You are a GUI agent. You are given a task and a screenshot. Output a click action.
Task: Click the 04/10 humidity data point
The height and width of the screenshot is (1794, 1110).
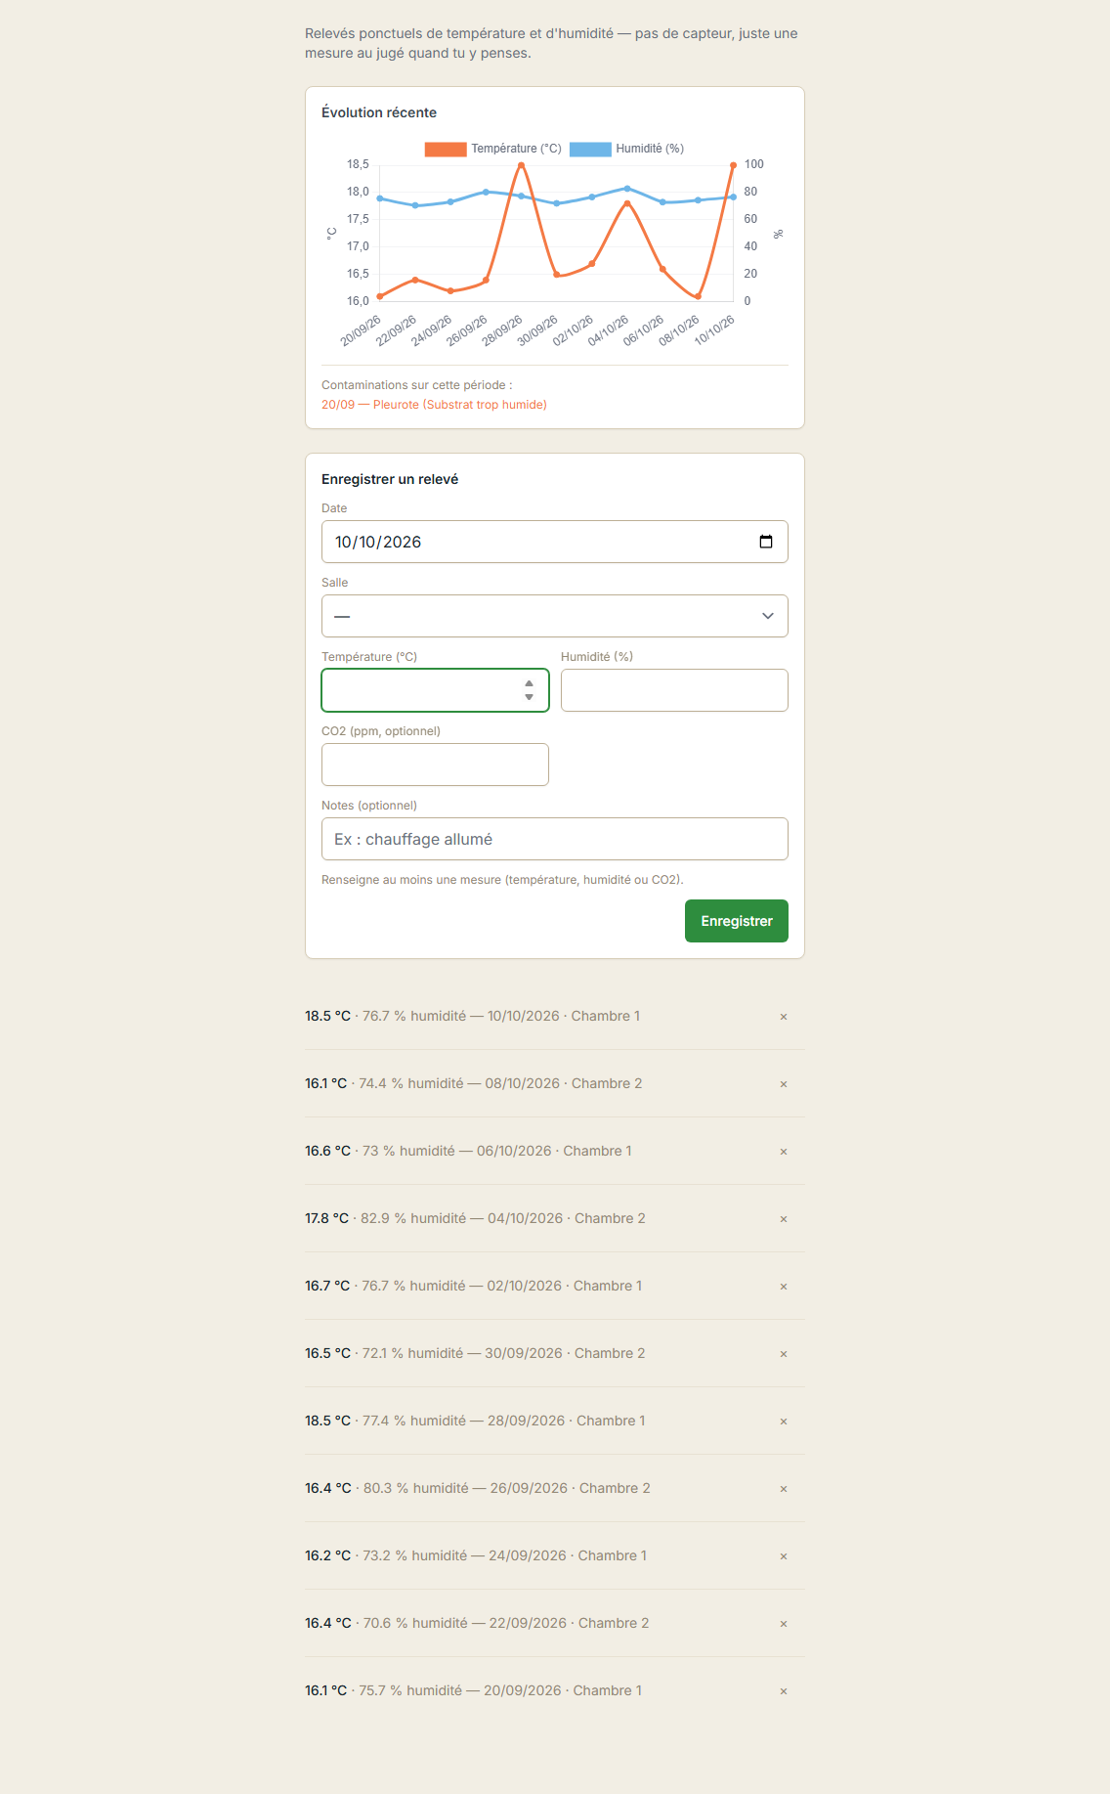(x=627, y=188)
